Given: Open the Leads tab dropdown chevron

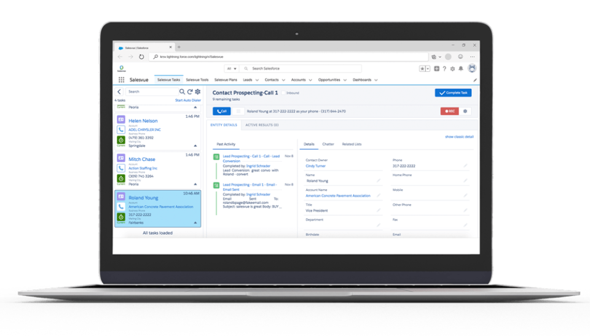Looking at the screenshot, I should pos(257,80).
